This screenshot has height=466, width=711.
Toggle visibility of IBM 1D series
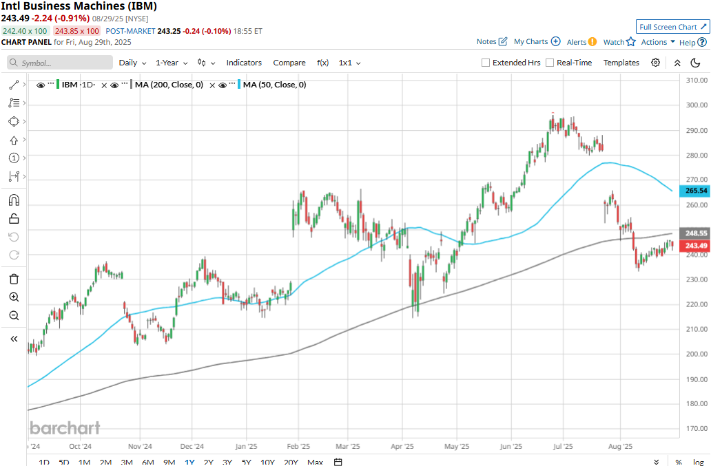coord(41,85)
